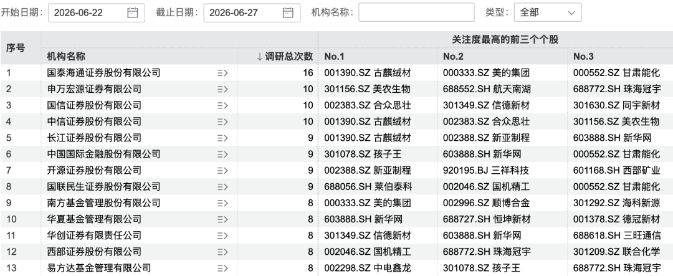Viewport: 673px width, 276px height.
Task: Open detail list icon for 长江证券股份有限公司
Action: coord(222,138)
